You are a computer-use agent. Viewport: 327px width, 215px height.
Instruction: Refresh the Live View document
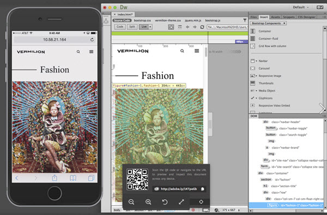point(202,27)
